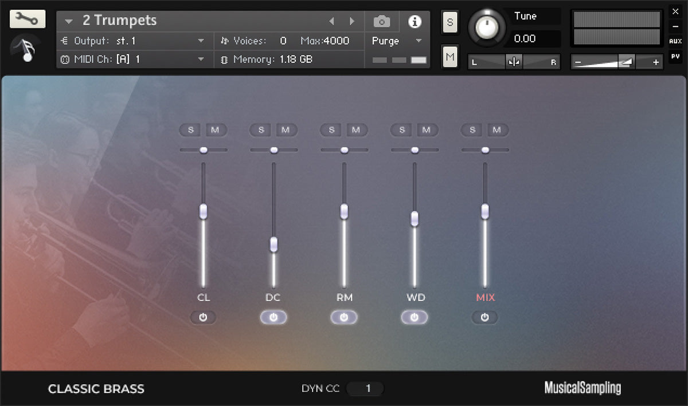The height and width of the screenshot is (406, 688).
Task: Click the DC volume fader handle
Action: [x=273, y=245]
